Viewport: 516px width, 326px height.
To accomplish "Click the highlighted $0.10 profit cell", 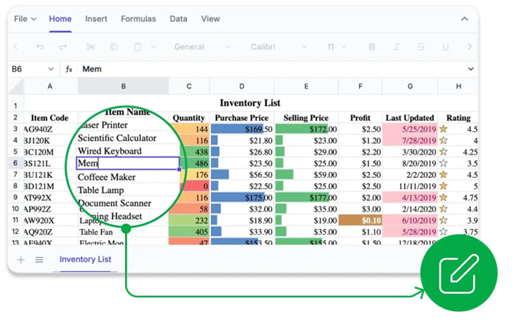I will point(360,220).
